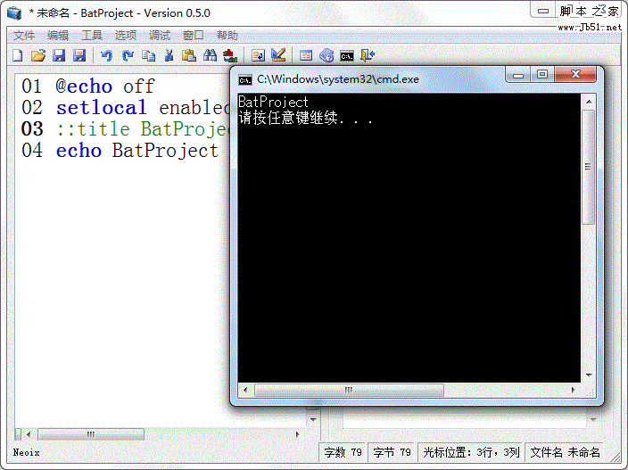
Task: Click the editor horizontal scrollbar right arrow
Action: click(x=297, y=434)
